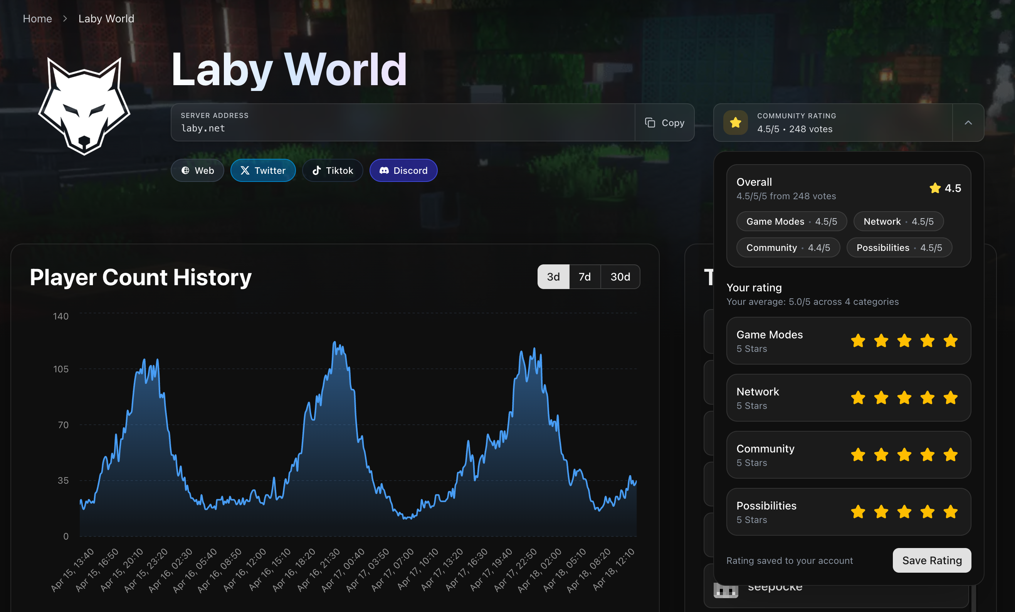The height and width of the screenshot is (612, 1015).
Task: Expand the Game Modes 4.5/5 rating chip
Action: tap(791, 221)
